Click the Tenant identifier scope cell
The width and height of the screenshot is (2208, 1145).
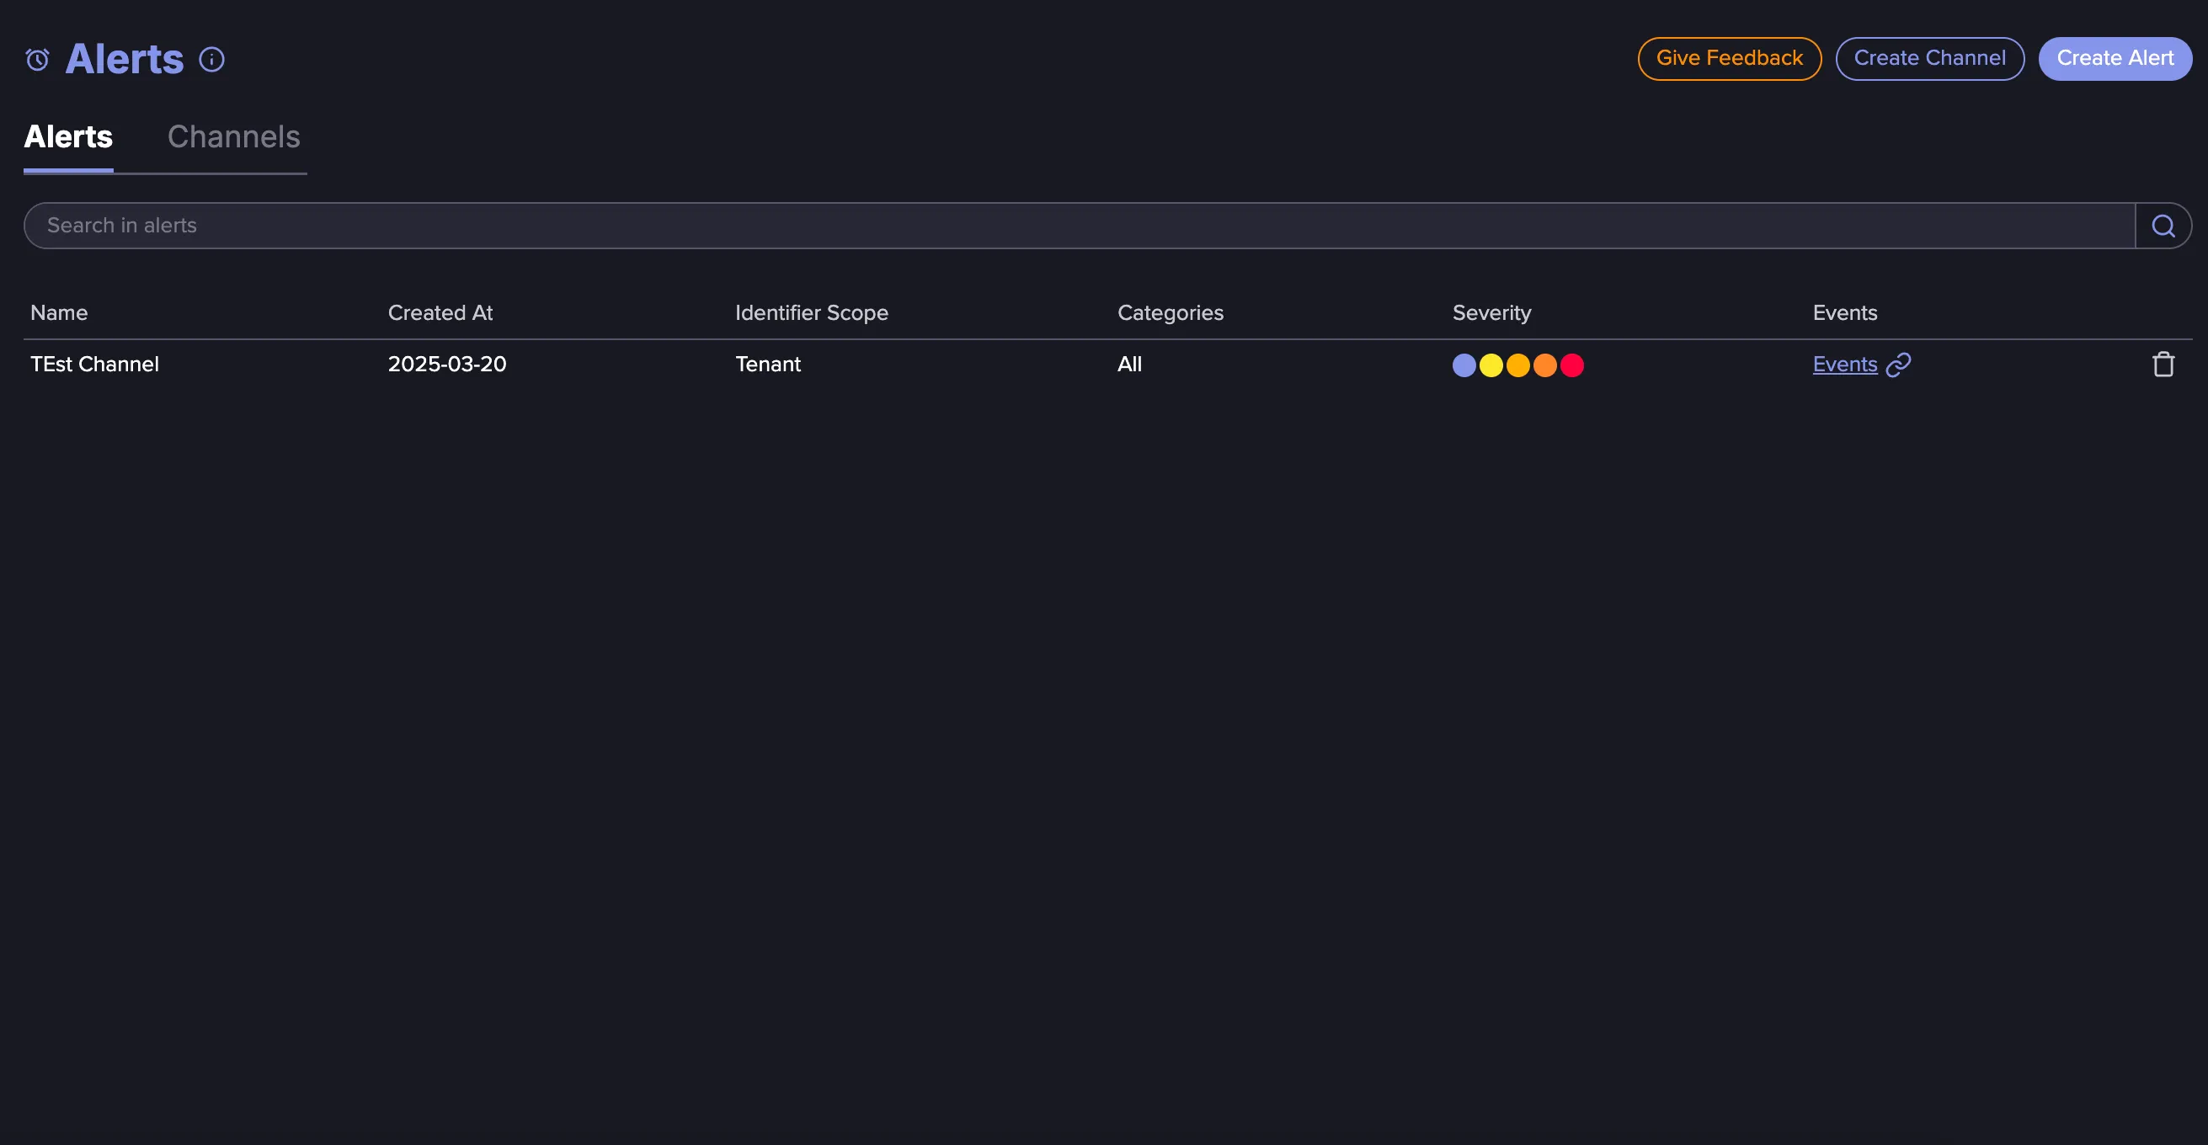point(767,365)
